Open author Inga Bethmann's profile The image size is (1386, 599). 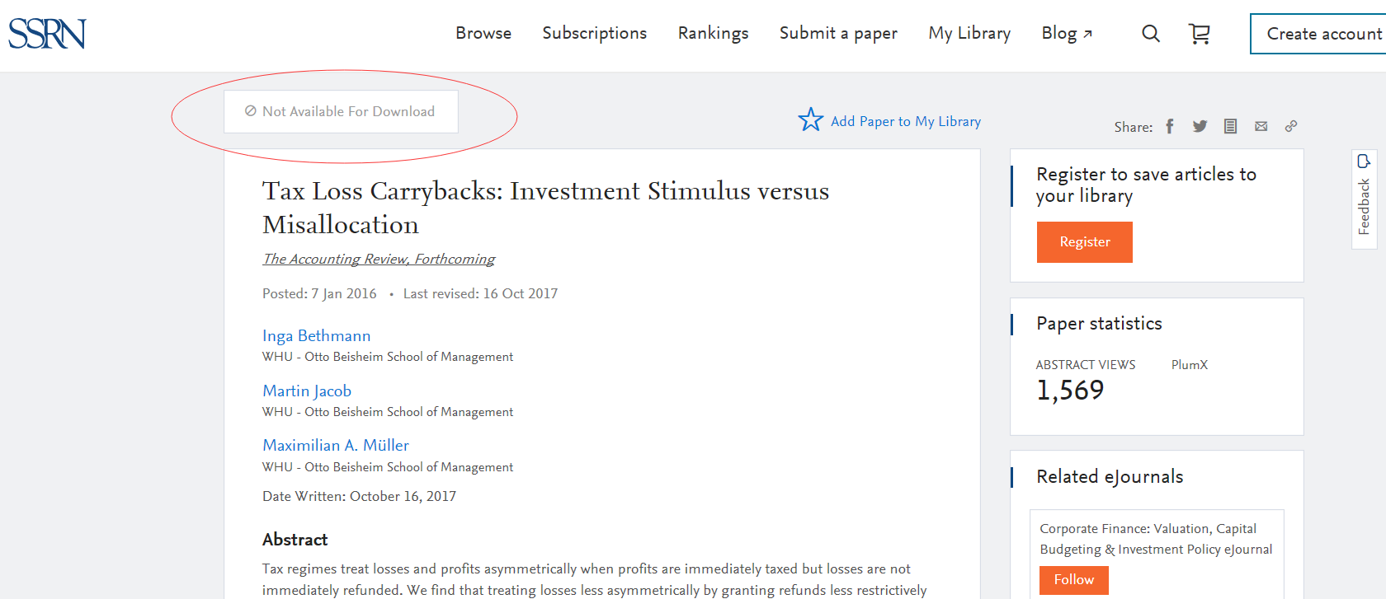[316, 336]
